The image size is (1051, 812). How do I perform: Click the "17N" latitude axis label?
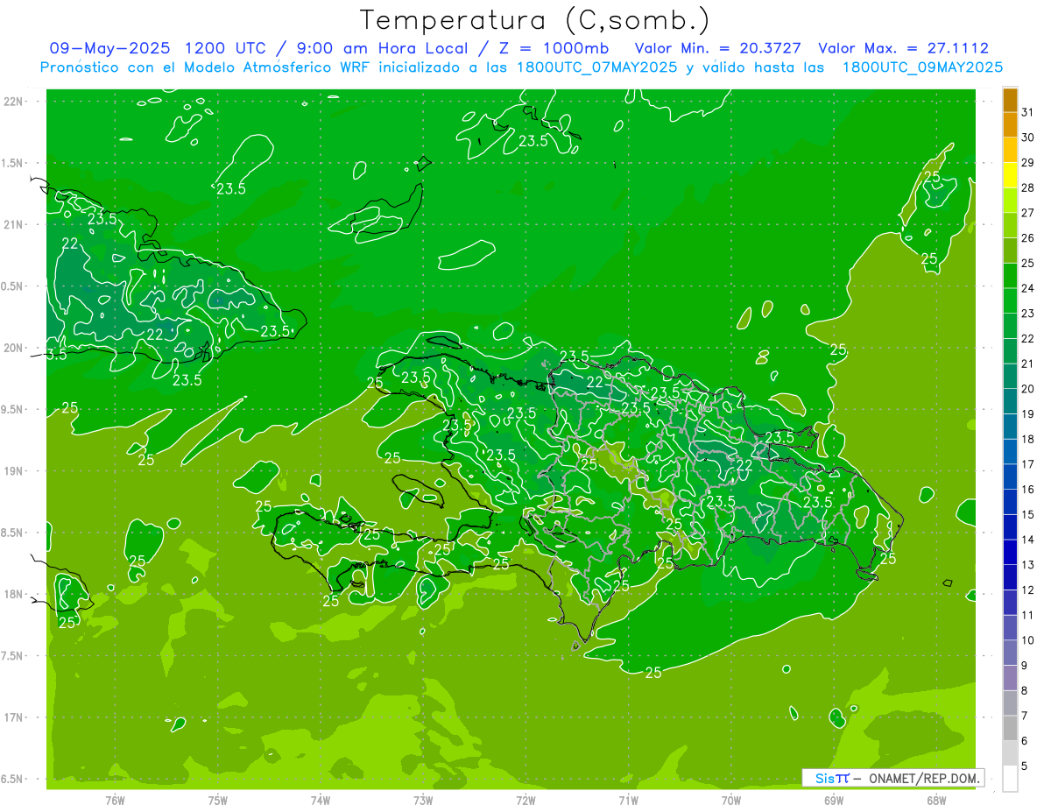tap(12, 718)
